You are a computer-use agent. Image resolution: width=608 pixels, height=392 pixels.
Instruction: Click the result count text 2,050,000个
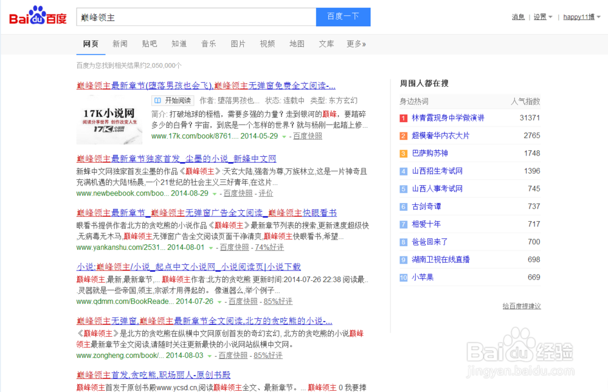[x=164, y=66]
